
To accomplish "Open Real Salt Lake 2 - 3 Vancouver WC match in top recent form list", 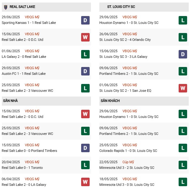I will tap(27, 91).
